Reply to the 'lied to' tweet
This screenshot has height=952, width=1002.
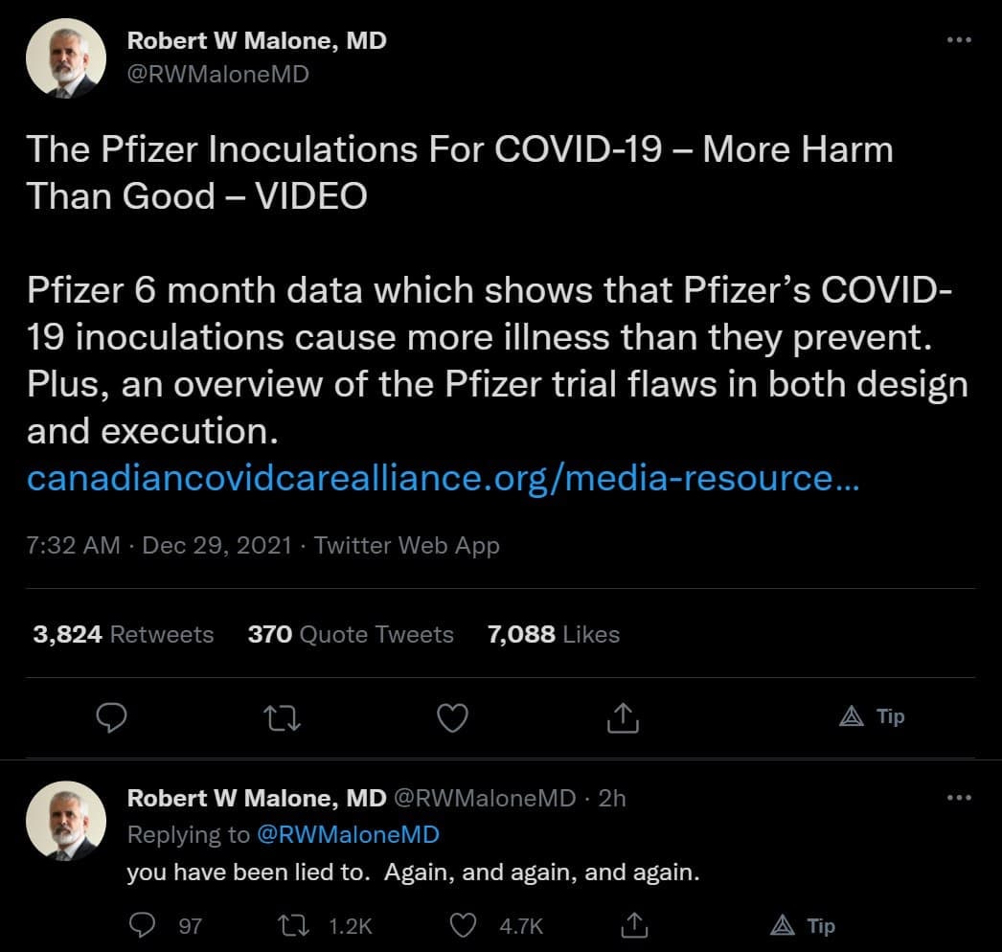pyautogui.click(x=143, y=925)
